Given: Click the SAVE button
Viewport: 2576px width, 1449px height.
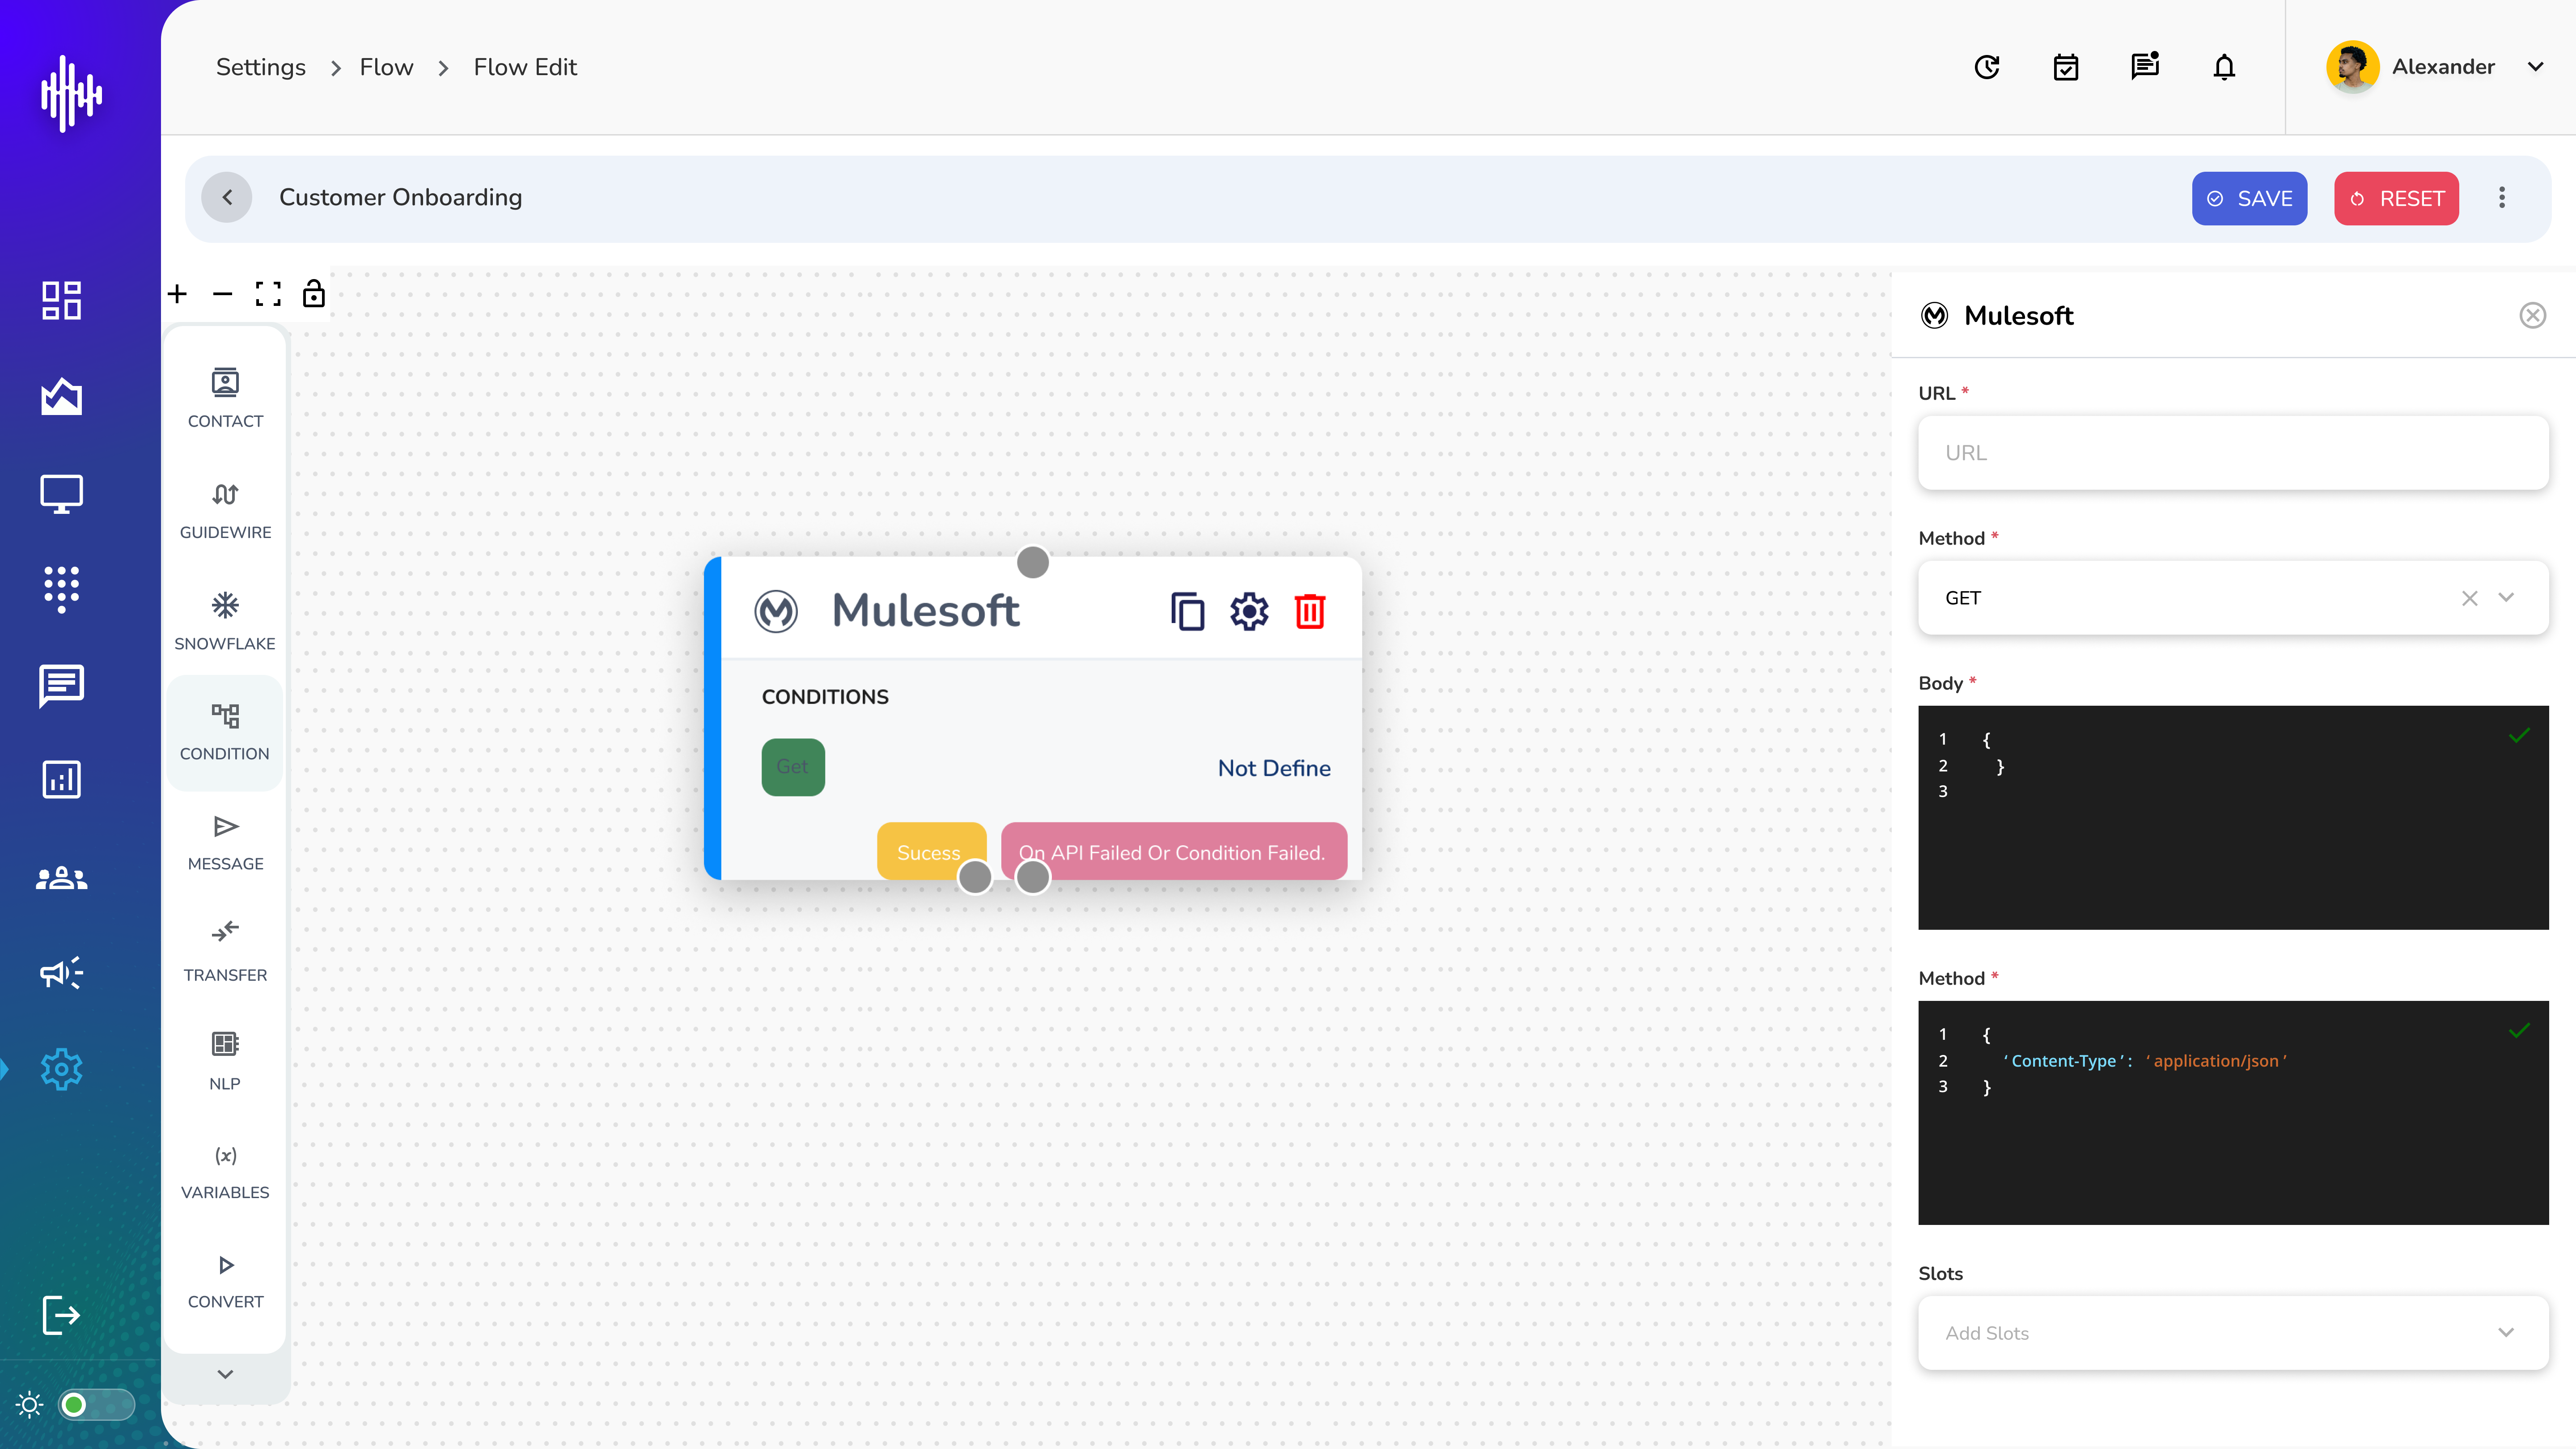Looking at the screenshot, I should point(2249,198).
